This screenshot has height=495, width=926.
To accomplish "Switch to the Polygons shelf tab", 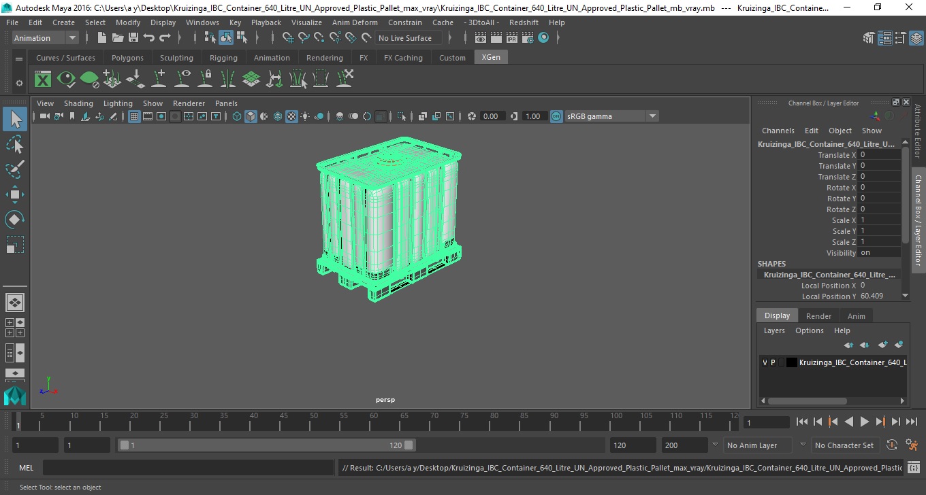I will tap(127, 58).
